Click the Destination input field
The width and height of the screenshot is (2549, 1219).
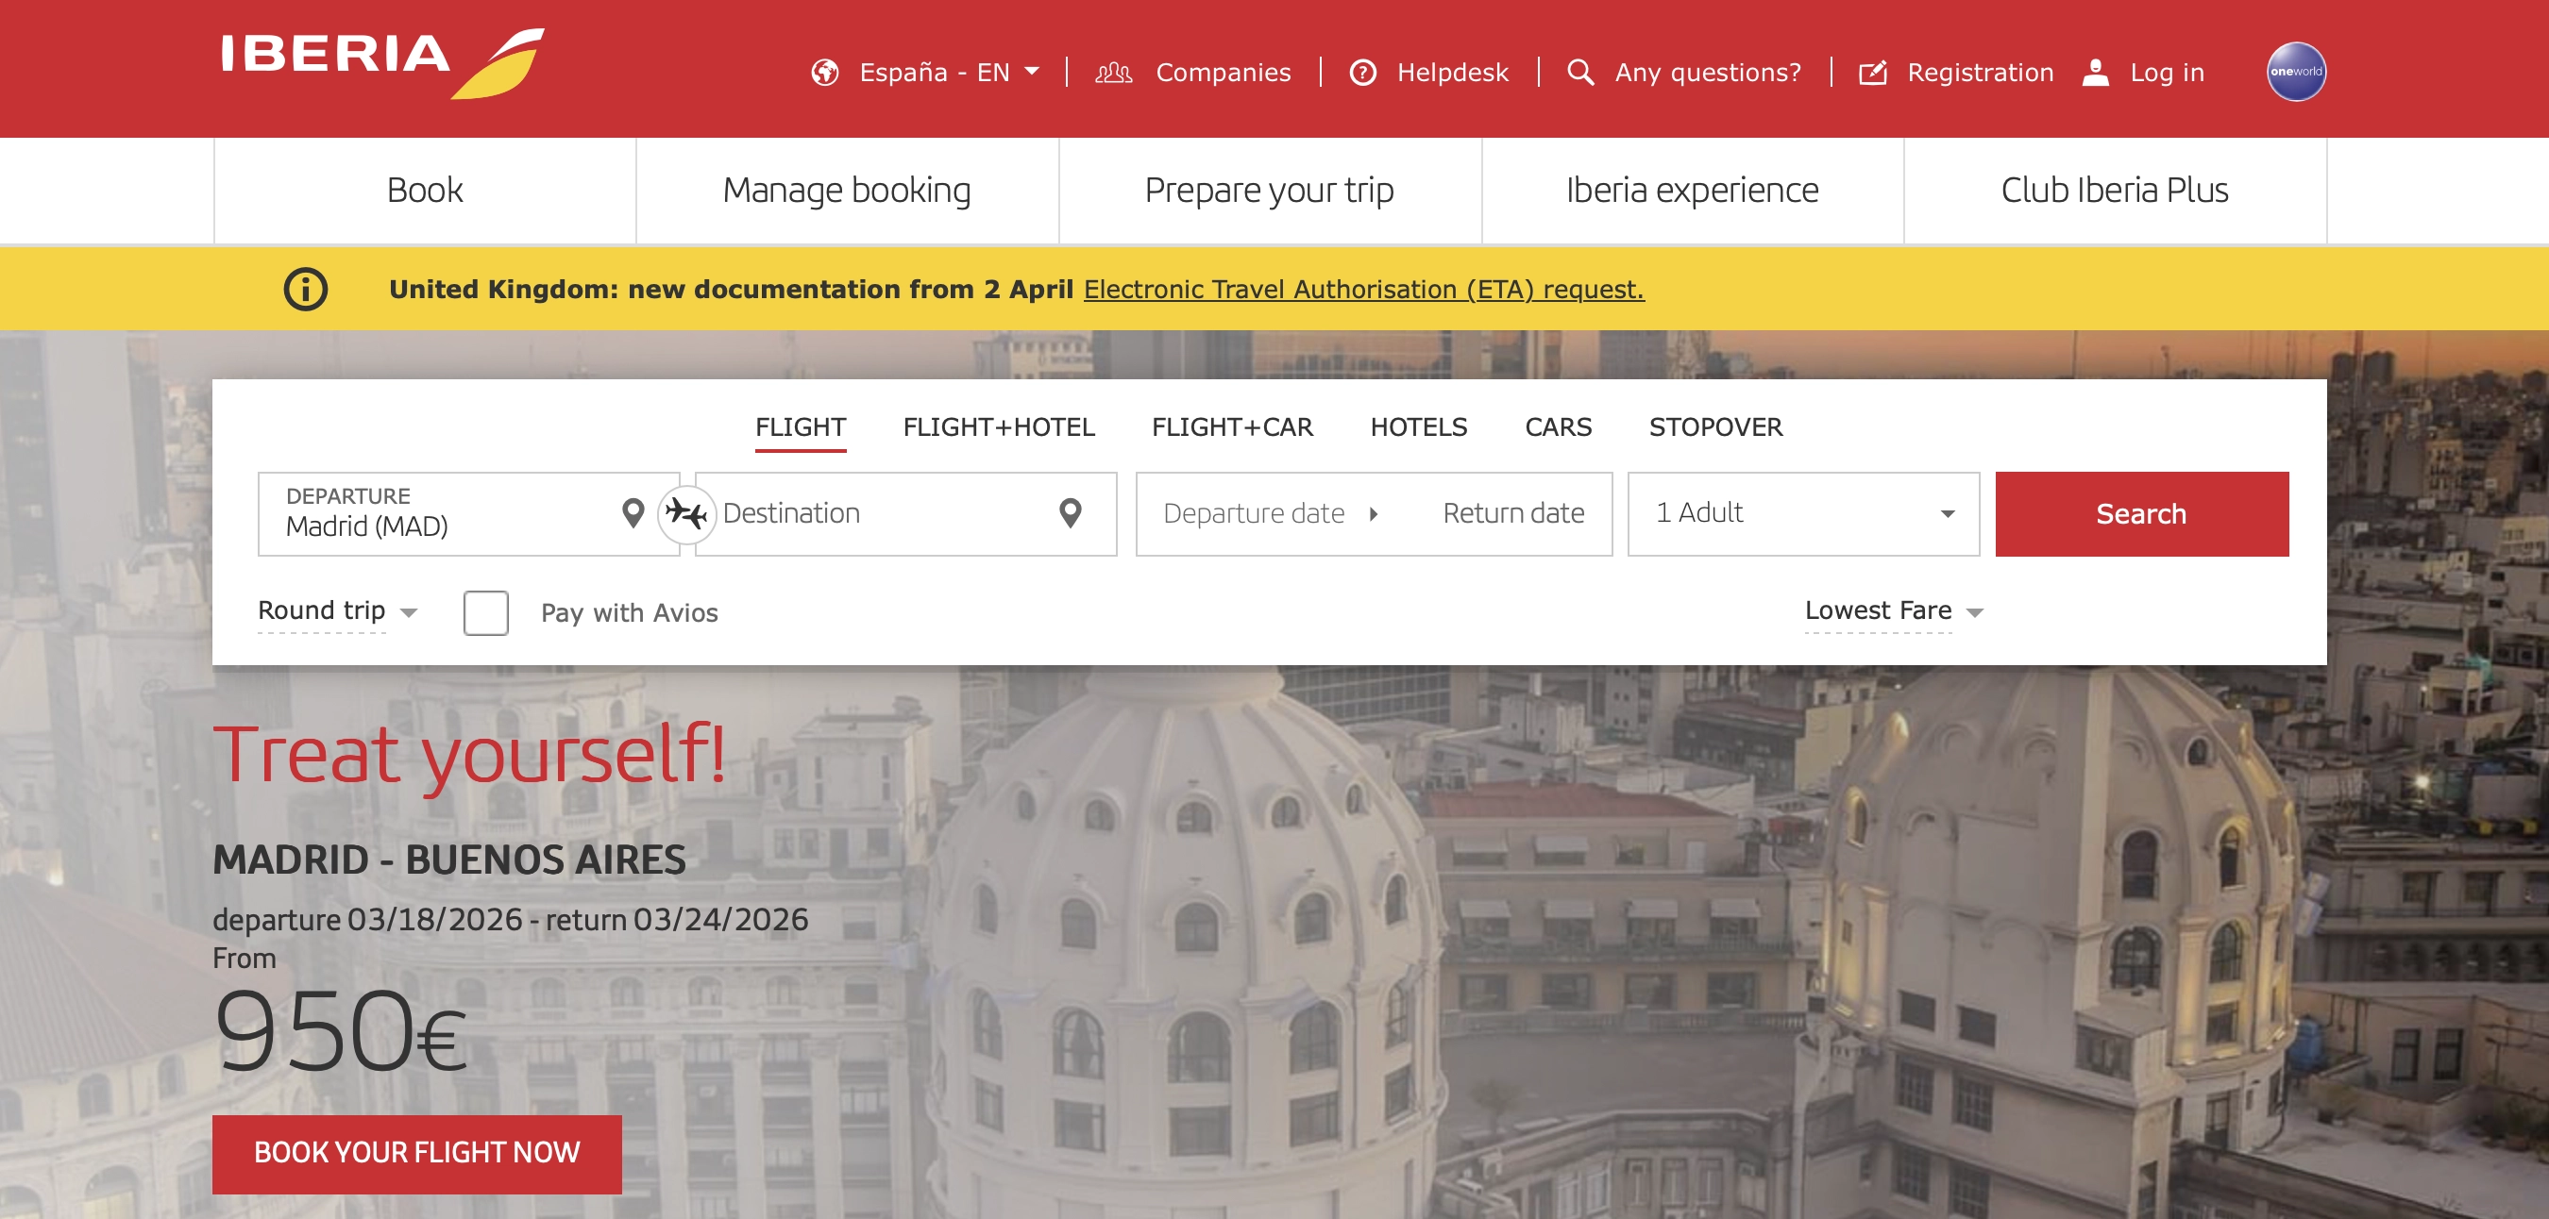905,514
